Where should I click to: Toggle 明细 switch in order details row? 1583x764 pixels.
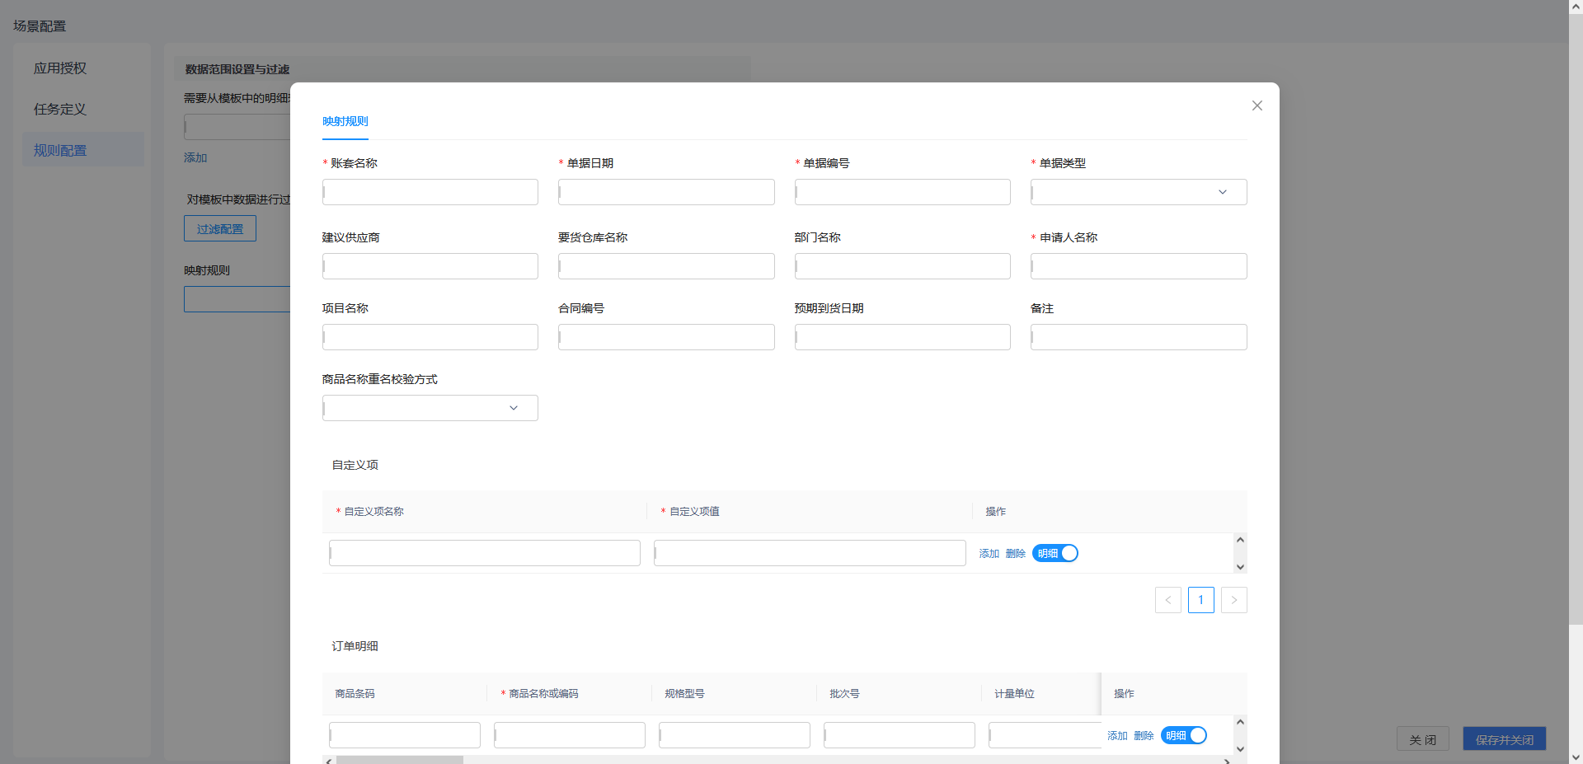[x=1184, y=735]
